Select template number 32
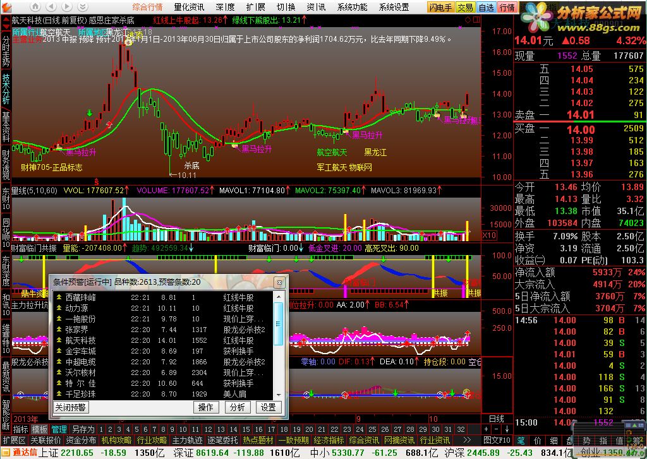Screen dimensions: 647x459 (461, 429)
